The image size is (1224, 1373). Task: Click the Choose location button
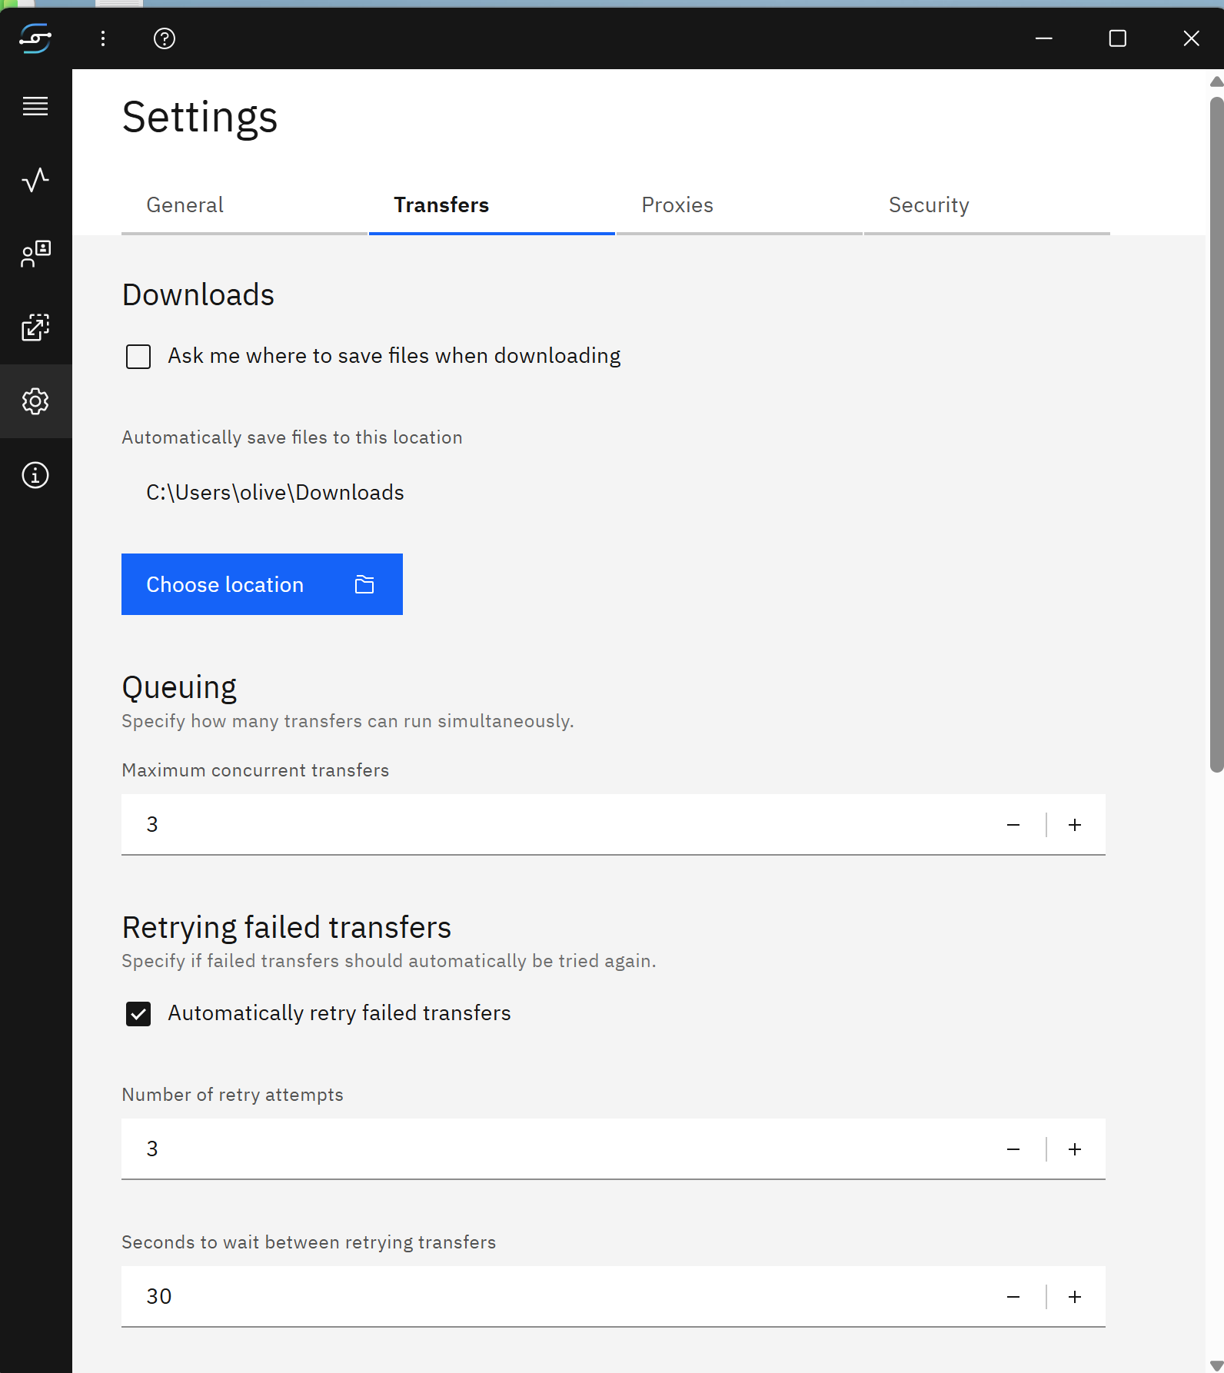261,584
